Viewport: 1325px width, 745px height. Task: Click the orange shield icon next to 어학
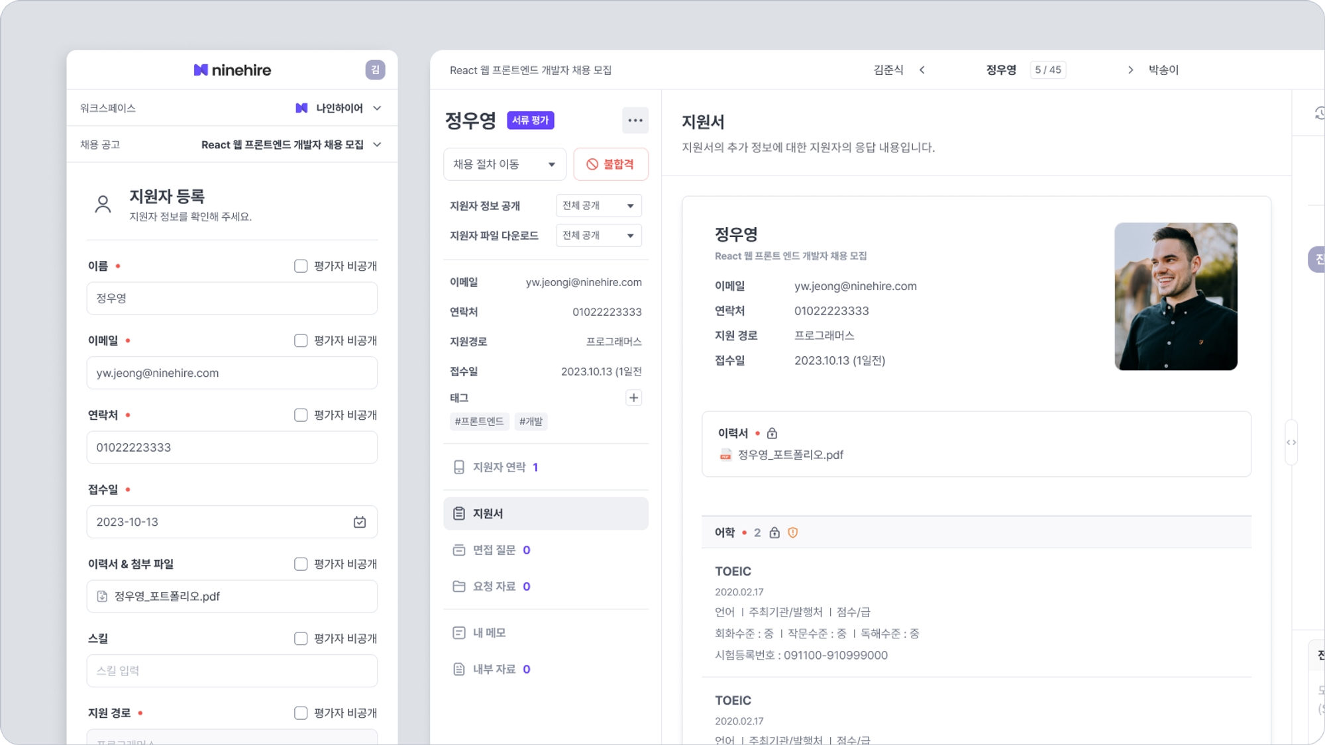click(x=793, y=533)
